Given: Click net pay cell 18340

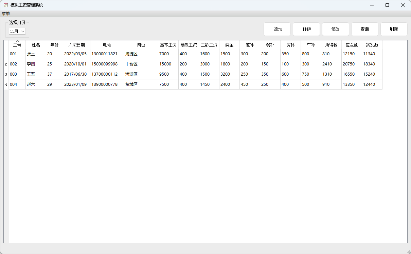Looking at the screenshot, I should tap(372, 64).
